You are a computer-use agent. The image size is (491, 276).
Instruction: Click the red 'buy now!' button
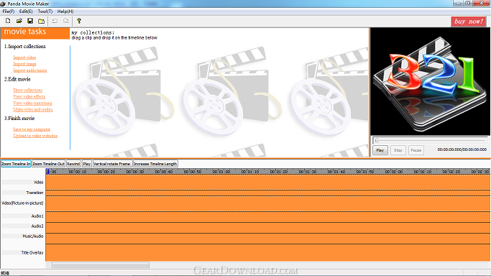(x=469, y=22)
